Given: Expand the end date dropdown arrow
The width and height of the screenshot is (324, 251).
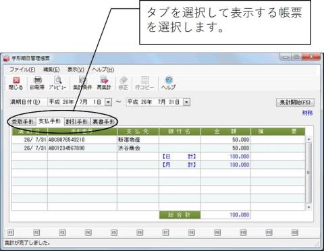Looking at the screenshot, I should click(x=186, y=102).
